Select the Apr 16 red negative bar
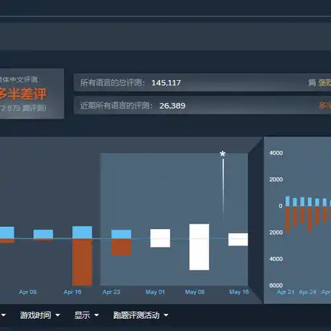The width and height of the screenshot is (331, 331). 82,262
